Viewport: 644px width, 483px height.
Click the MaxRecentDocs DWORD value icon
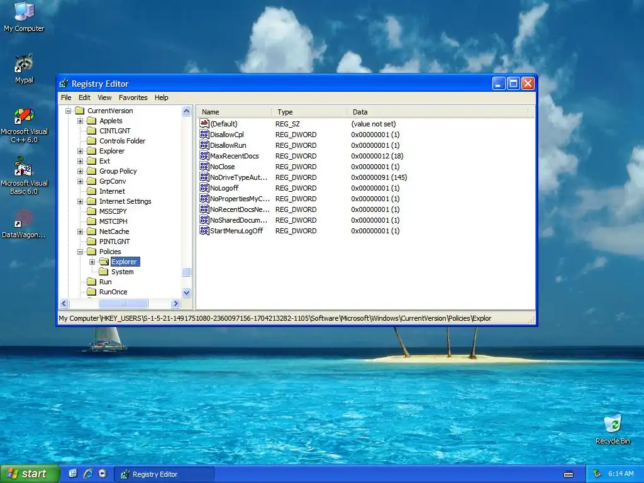tap(204, 156)
